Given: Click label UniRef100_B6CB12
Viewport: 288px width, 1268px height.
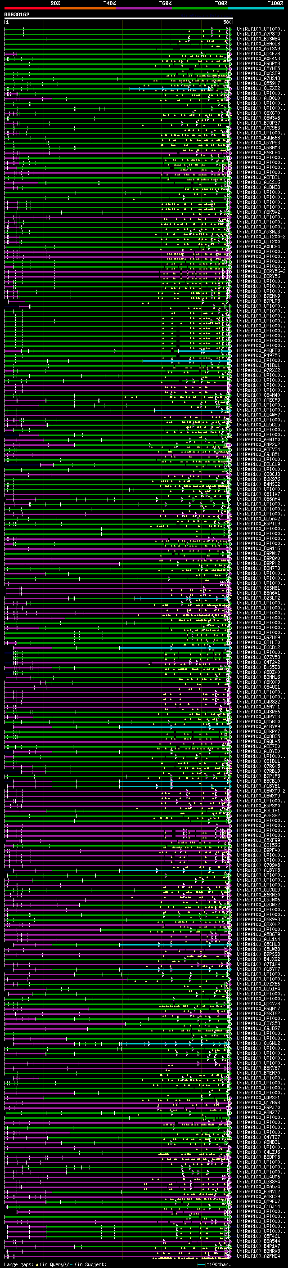Looking at the screenshot, I should coord(258,647).
